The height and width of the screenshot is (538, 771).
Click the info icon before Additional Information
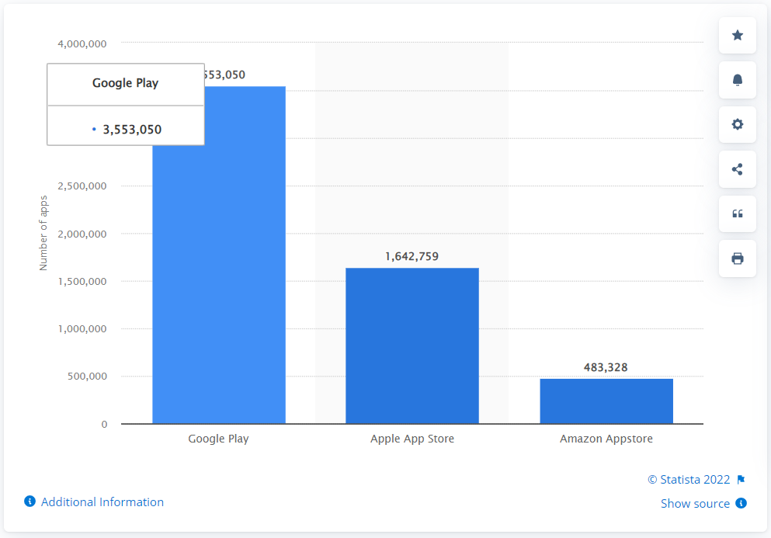[30, 501]
